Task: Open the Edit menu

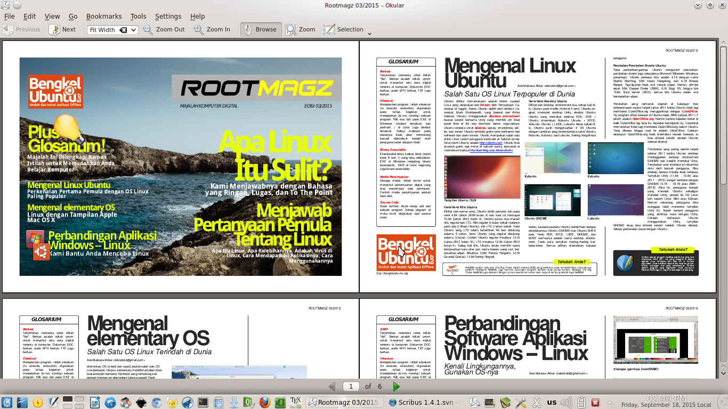Action: pyautogui.click(x=29, y=17)
